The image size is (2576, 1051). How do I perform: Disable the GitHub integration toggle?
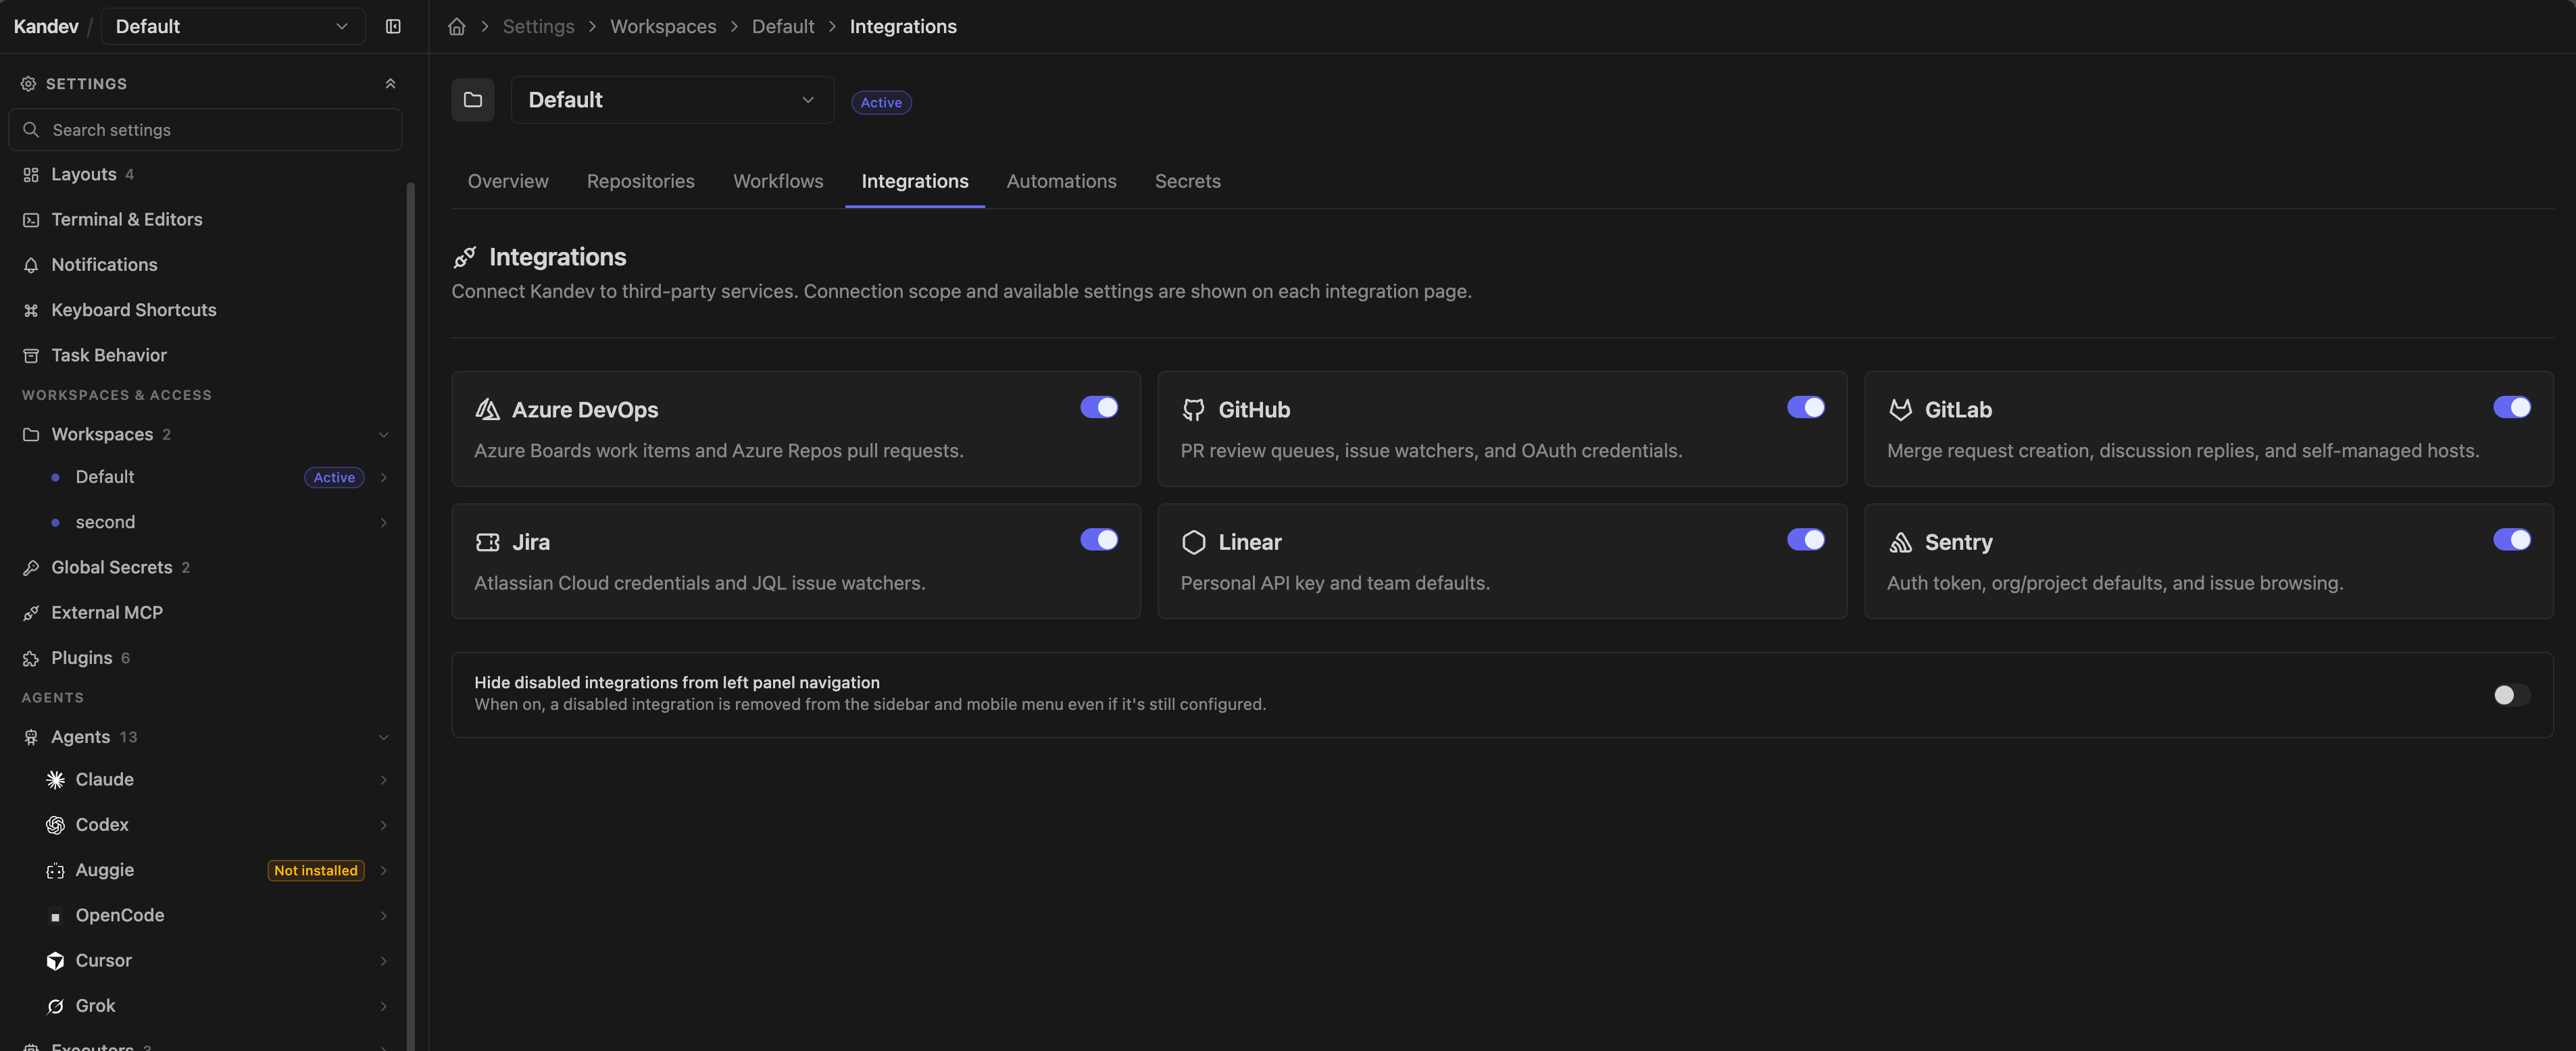(x=1805, y=407)
